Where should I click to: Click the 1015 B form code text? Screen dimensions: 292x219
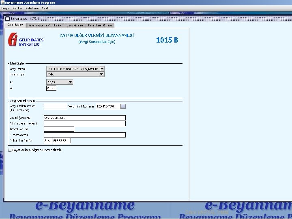[167, 40]
